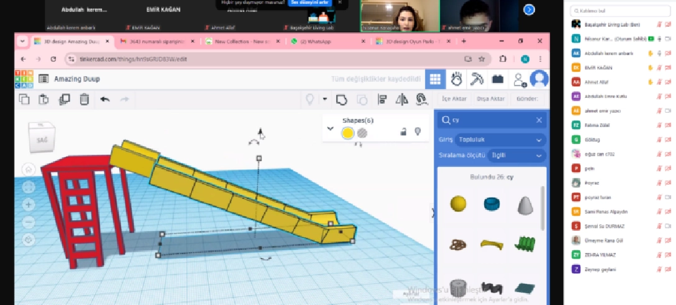Click the Tinkercad logo icon
The width and height of the screenshot is (676, 305).
24,79
